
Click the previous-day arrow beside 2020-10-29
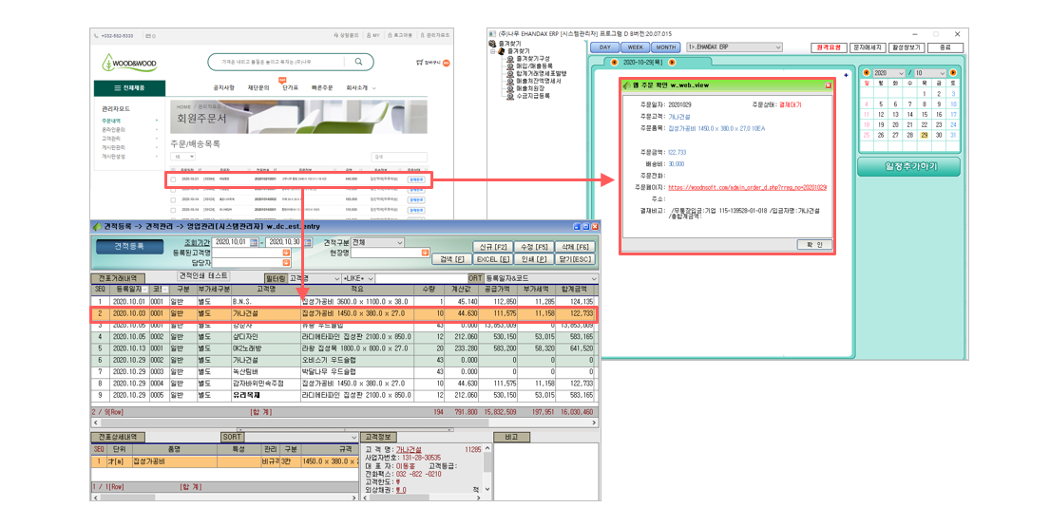[615, 63]
